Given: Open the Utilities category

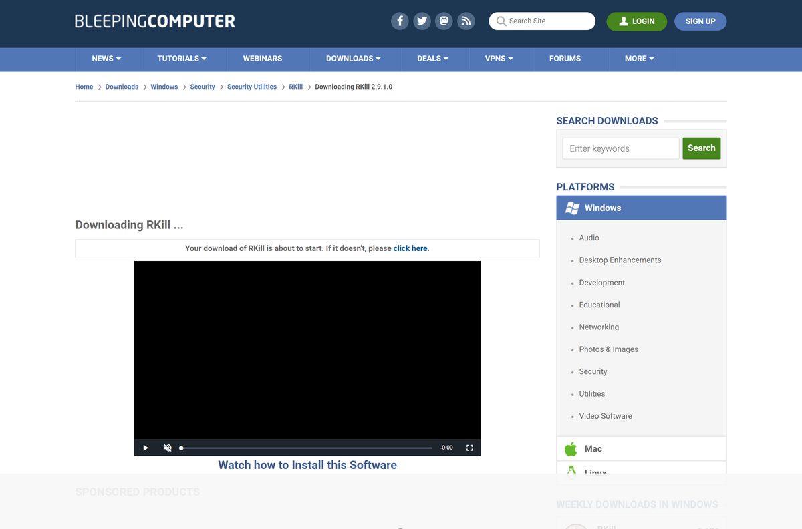Looking at the screenshot, I should (592, 394).
